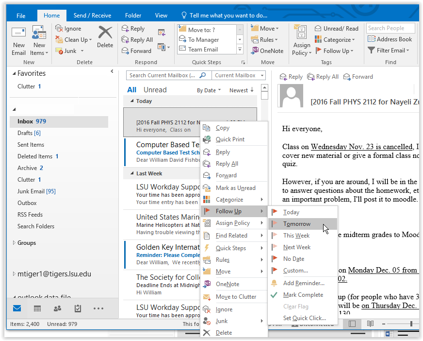The image size is (423, 341).
Task: Click Reply in the reading pane
Action: click(x=291, y=77)
